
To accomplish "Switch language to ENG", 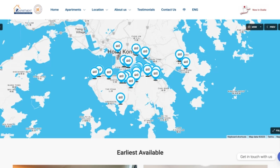I will coord(195,10).
